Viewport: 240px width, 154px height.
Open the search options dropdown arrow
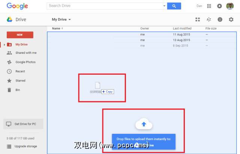pos(164,6)
